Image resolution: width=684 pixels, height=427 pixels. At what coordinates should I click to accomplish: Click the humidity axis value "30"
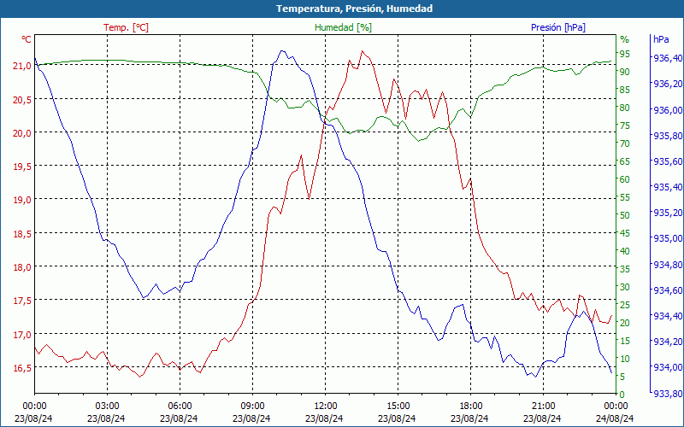(x=625, y=287)
